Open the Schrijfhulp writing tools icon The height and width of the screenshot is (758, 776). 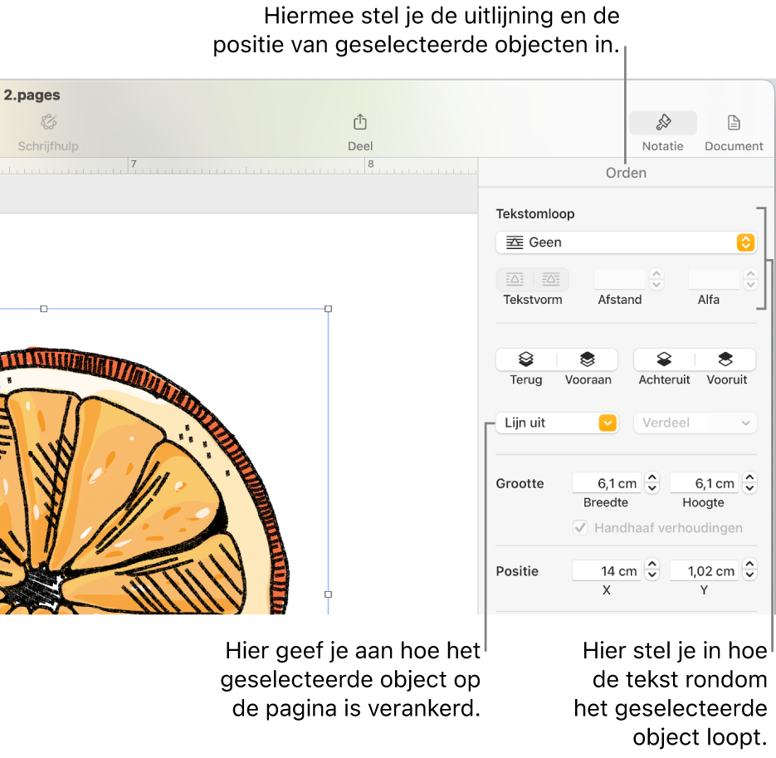pyautogui.click(x=48, y=122)
